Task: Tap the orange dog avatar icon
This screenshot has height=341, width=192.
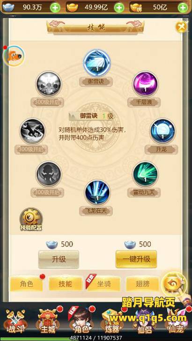Action: tap(14, 56)
